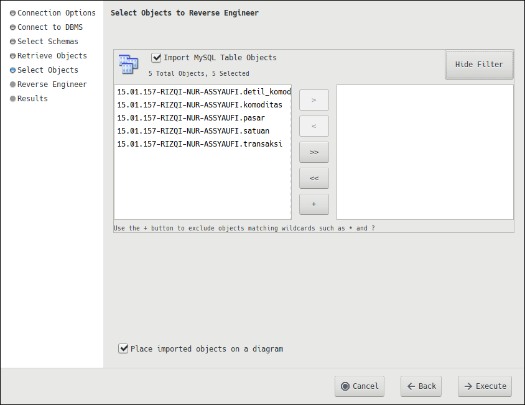Click the MySQL table objects icon

click(x=128, y=65)
